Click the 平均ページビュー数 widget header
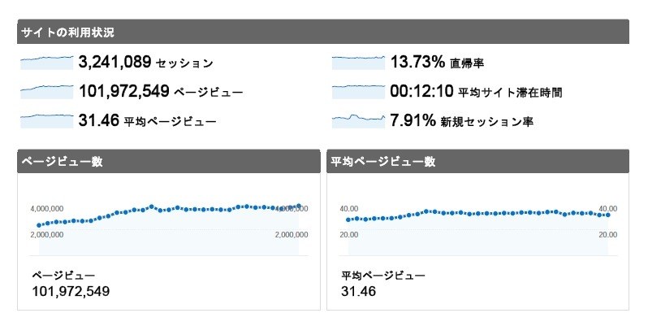This screenshot has width=648, height=313. 477,161
